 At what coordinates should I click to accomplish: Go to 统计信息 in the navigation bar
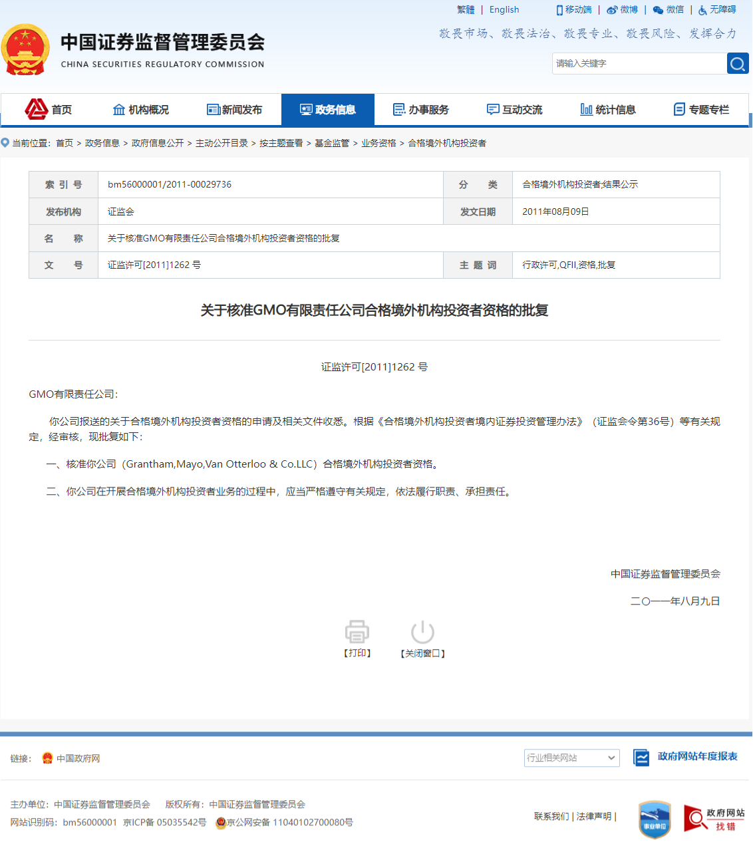coord(608,110)
